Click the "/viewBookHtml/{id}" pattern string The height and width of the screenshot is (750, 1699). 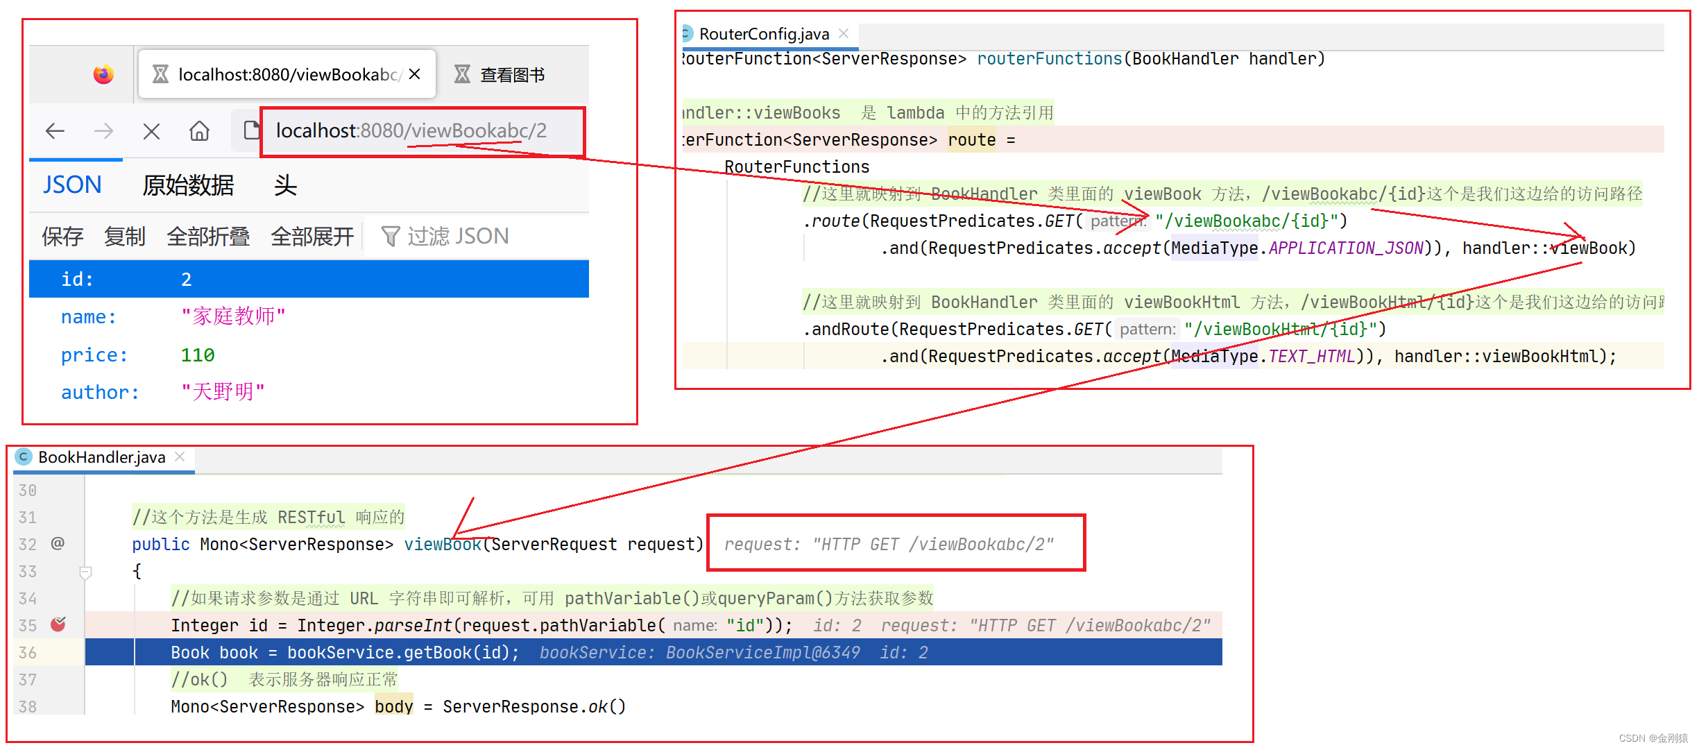tap(1280, 329)
